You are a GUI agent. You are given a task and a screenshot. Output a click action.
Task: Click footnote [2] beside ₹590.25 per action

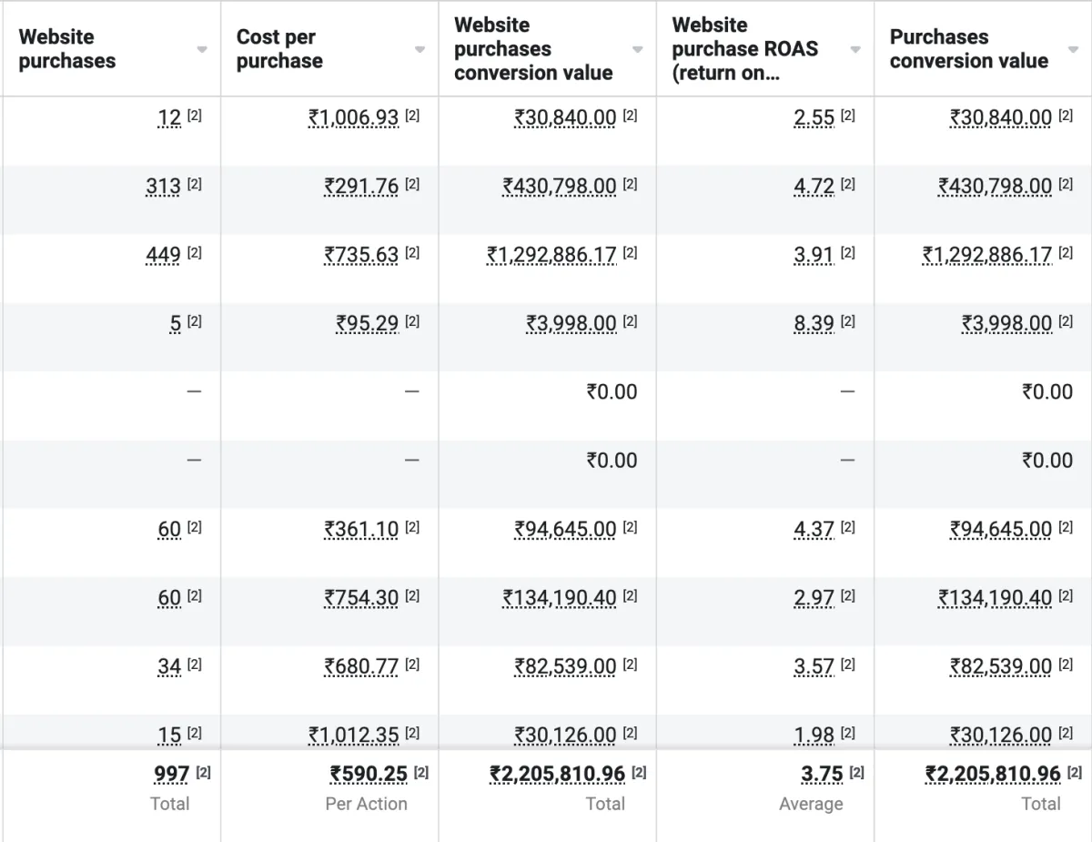coord(421,773)
